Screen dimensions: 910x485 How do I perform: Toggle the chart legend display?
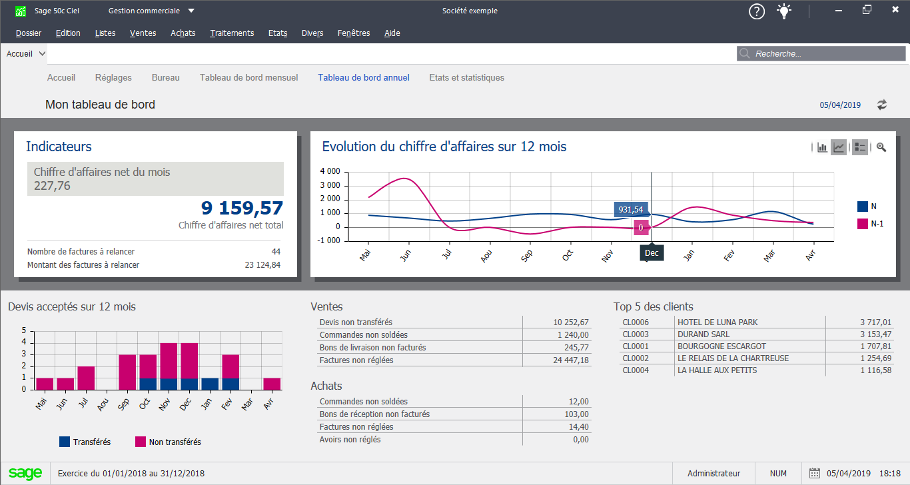pos(860,147)
